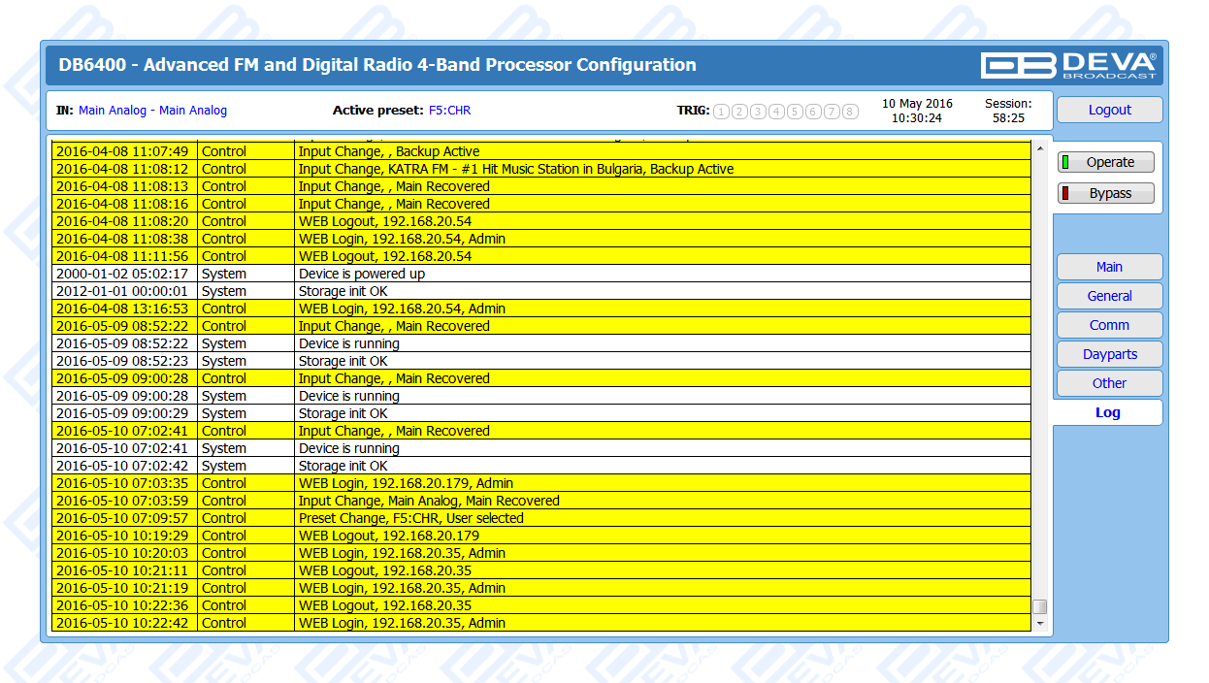Click TRIG indicator number 4
This screenshot has height=683, width=1209.
click(x=776, y=112)
